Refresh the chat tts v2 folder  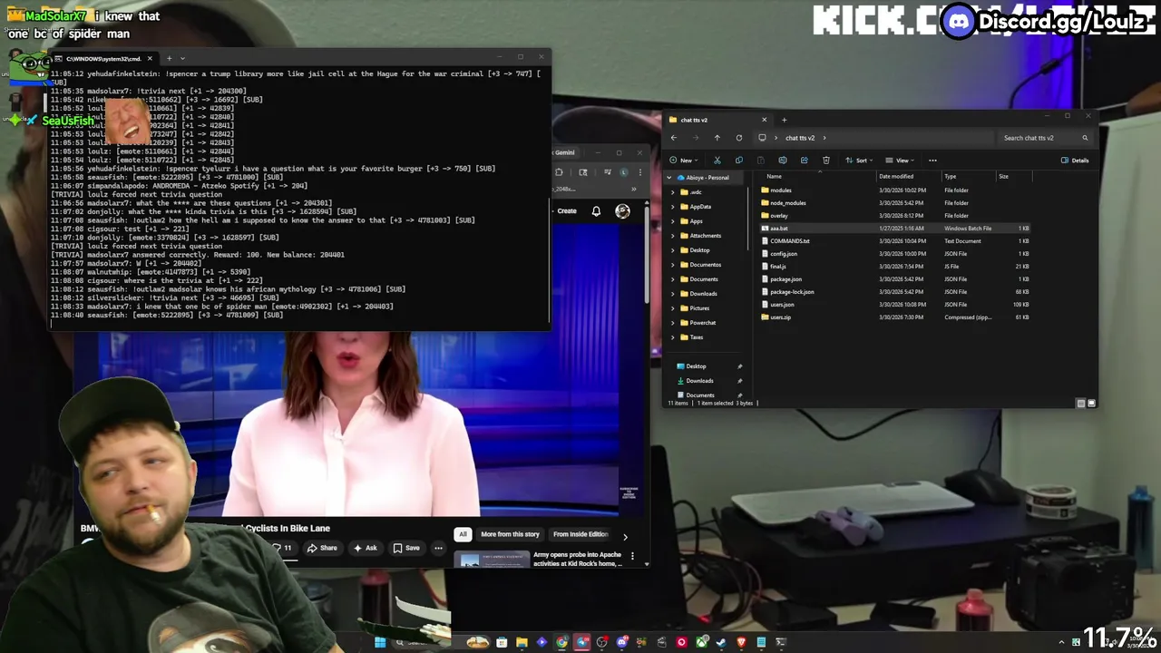739,138
